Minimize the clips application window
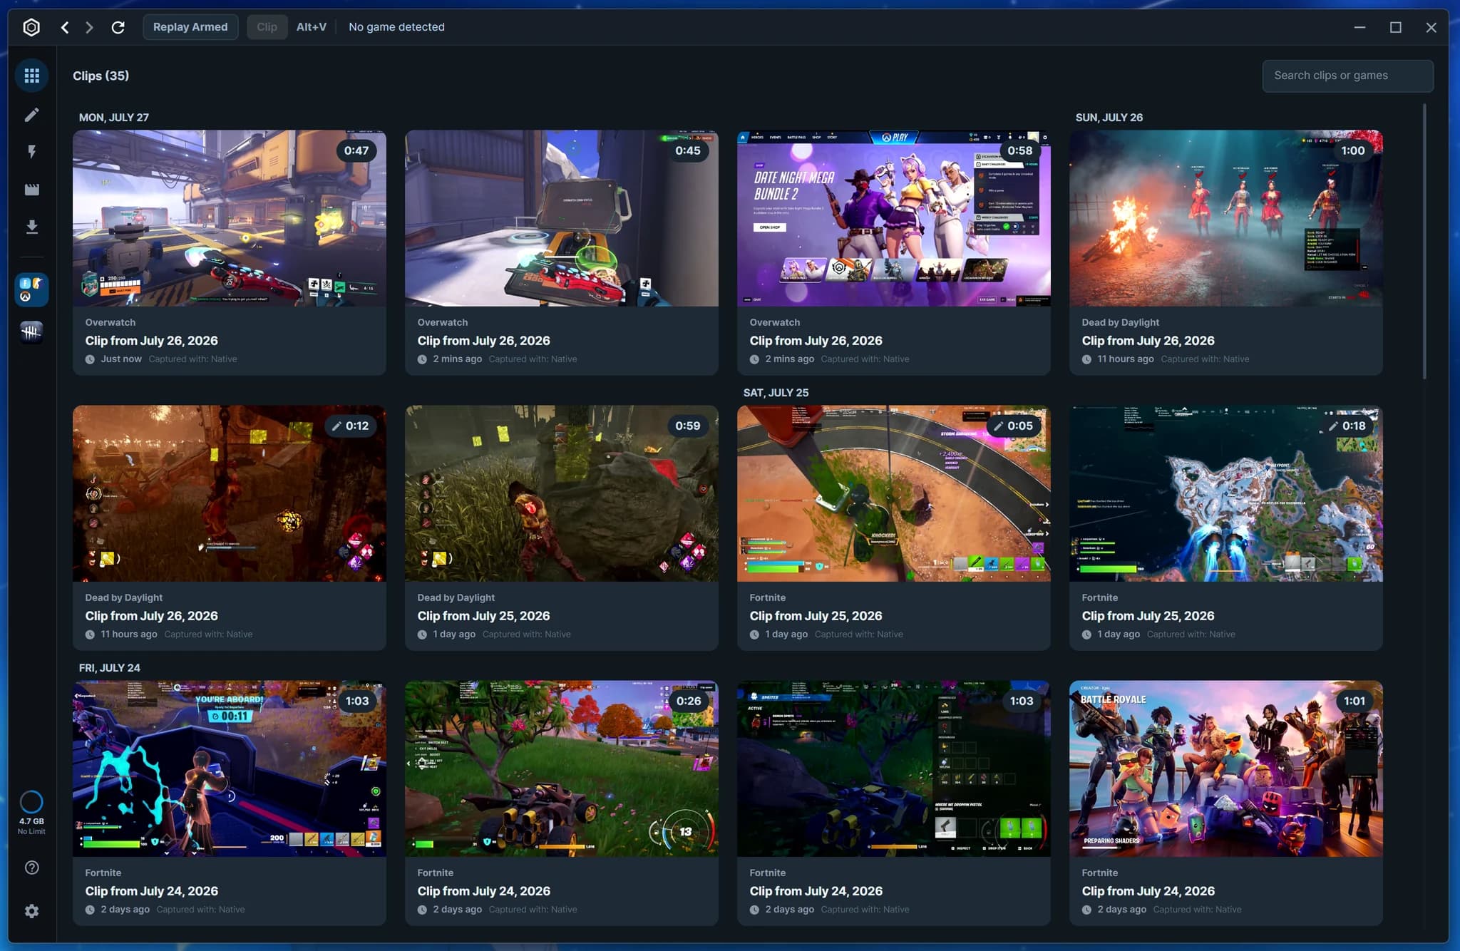1460x951 pixels. [1359, 27]
